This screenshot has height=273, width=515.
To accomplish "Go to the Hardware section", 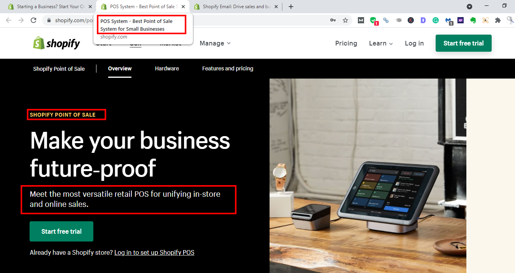I will point(167,68).
